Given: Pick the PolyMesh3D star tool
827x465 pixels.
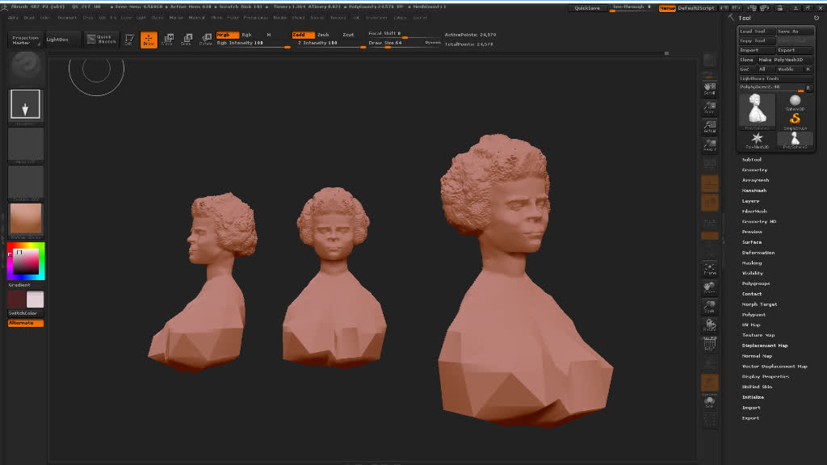Looking at the screenshot, I should click(757, 140).
